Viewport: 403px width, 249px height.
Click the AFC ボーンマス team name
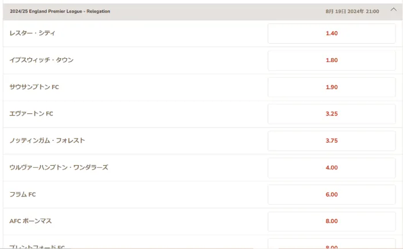(x=31, y=221)
